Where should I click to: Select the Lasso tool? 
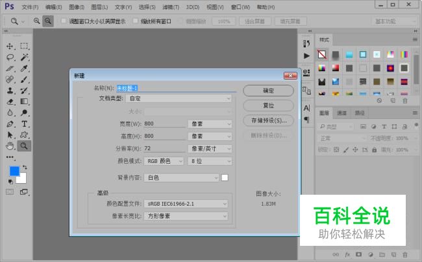click(x=10, y=57)
